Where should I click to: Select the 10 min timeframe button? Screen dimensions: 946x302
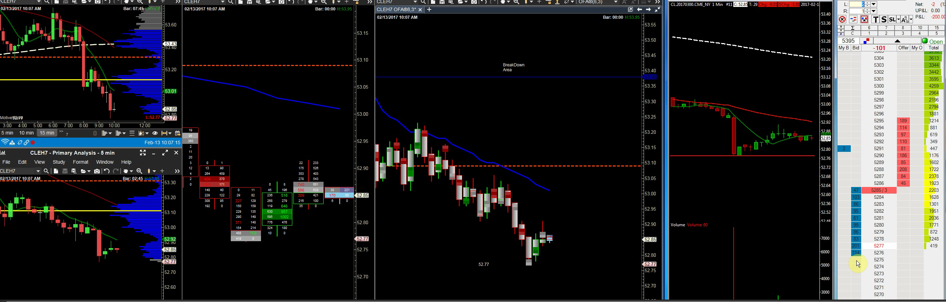tap(26, 133)
